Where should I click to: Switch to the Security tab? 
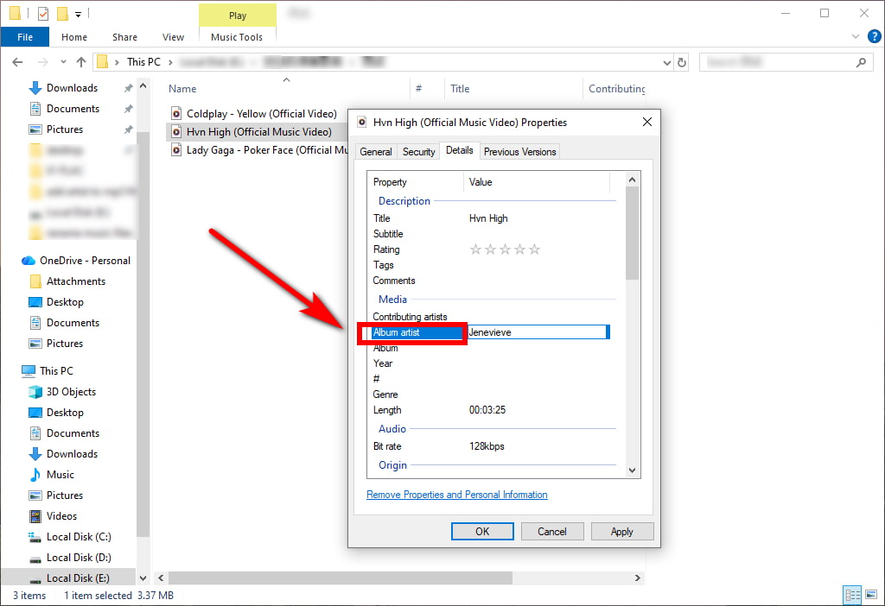(418, 152)
